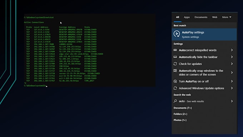
Task: Click the State column header in terminal
Action: point(87,27)
